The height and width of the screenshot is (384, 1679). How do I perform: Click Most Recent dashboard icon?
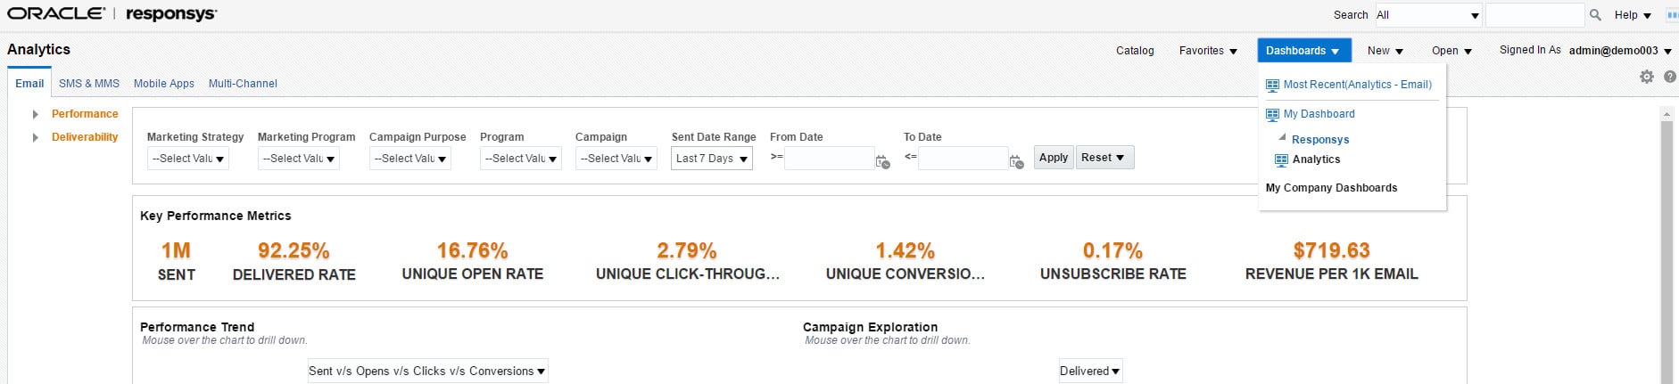tap(1273, 86)
